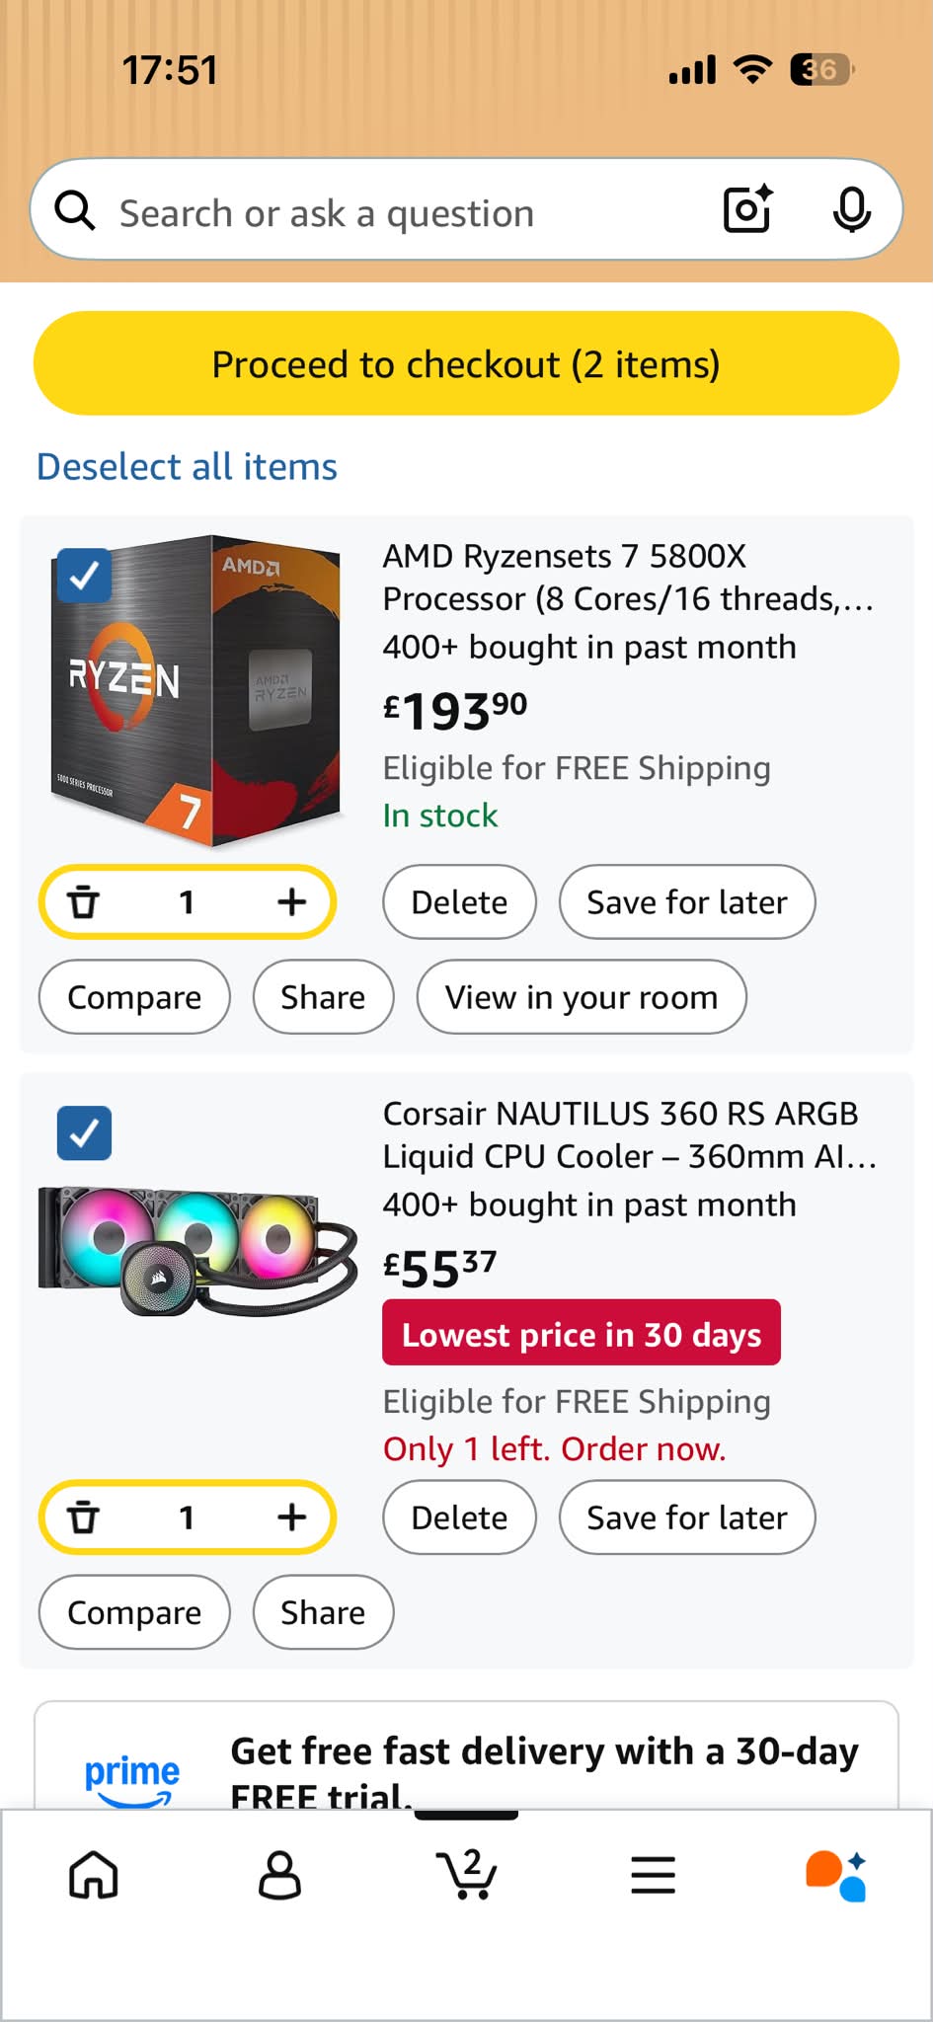Uncheck the Corsair NAUTILUS cooler checkbox
This screenshot has height=2022, width=933.
tap(84, 1132)
